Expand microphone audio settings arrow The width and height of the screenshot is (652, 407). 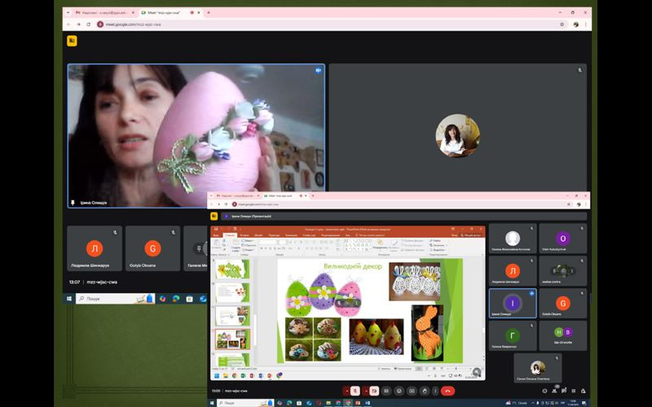tap(347, 391)
